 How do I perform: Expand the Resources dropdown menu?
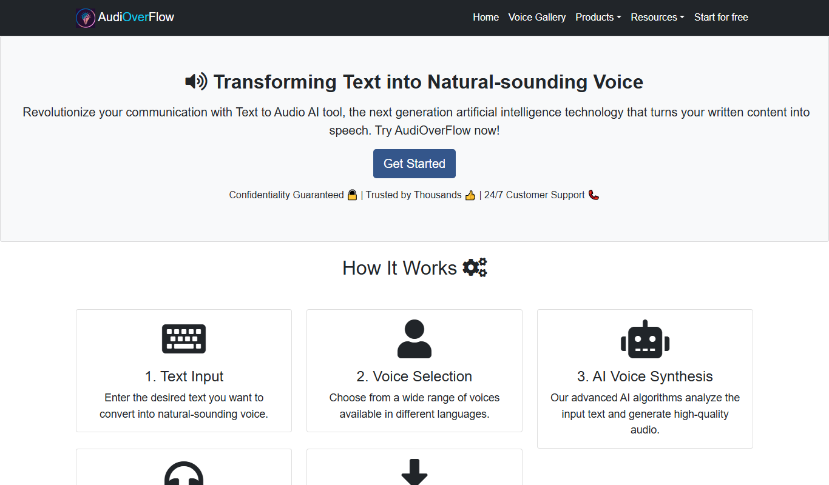point(658,18)
